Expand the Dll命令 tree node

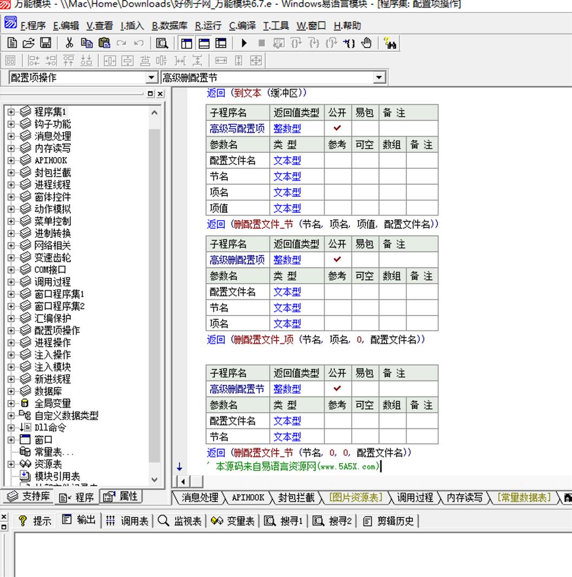11,427
